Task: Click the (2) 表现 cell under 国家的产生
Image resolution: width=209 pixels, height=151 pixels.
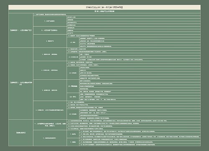Action: (73, 42)
